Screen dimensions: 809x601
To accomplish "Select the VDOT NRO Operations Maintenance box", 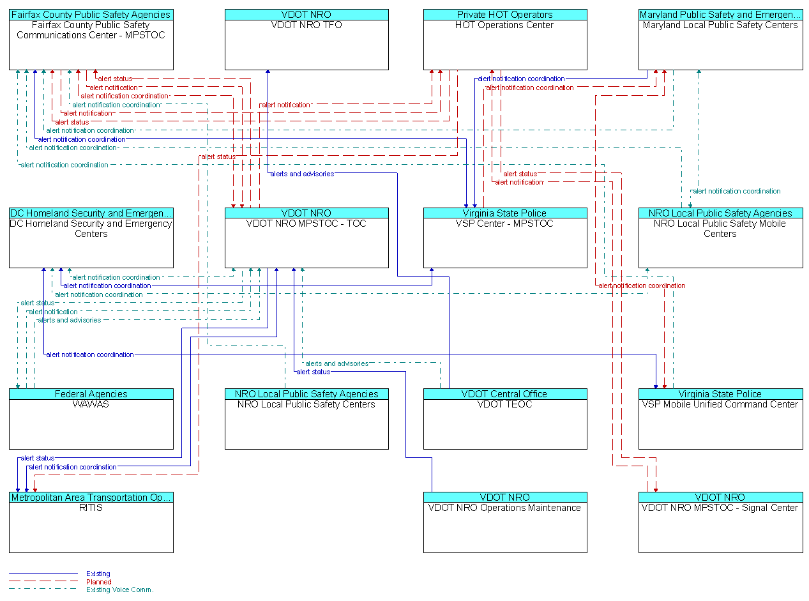I will tap(505, 522).
